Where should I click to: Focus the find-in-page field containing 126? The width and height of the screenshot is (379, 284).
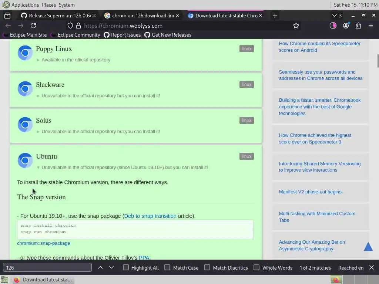pyautogui.click(x=47, y=268)
